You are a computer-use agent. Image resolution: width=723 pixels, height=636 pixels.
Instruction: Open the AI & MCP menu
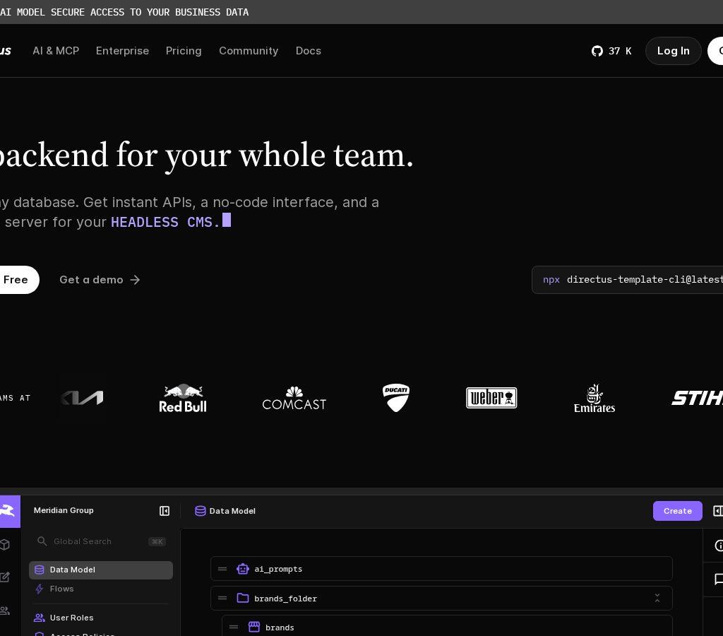tap(56, 51)
